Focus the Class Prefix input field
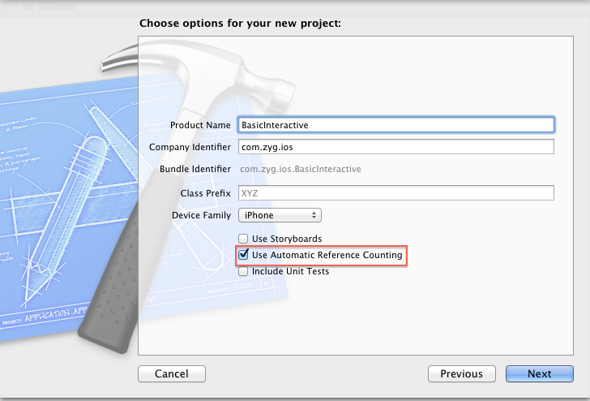The height and width of the screenshot is (401, 590). (395, 193)
